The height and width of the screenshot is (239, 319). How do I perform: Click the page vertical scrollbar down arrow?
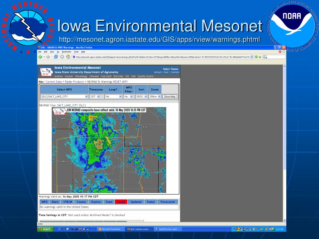pyautogui.click(x=284, y=220)
